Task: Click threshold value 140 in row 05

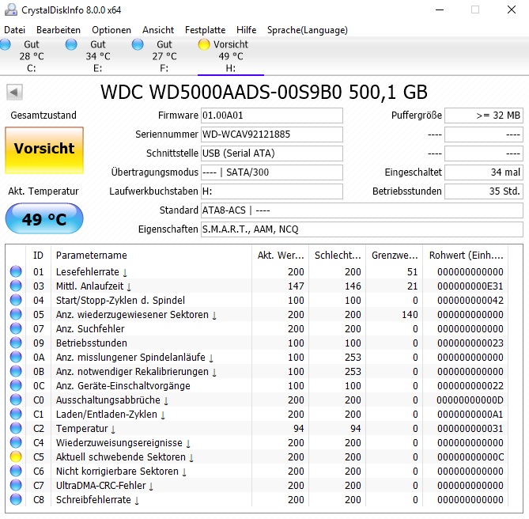Action: 410,315
